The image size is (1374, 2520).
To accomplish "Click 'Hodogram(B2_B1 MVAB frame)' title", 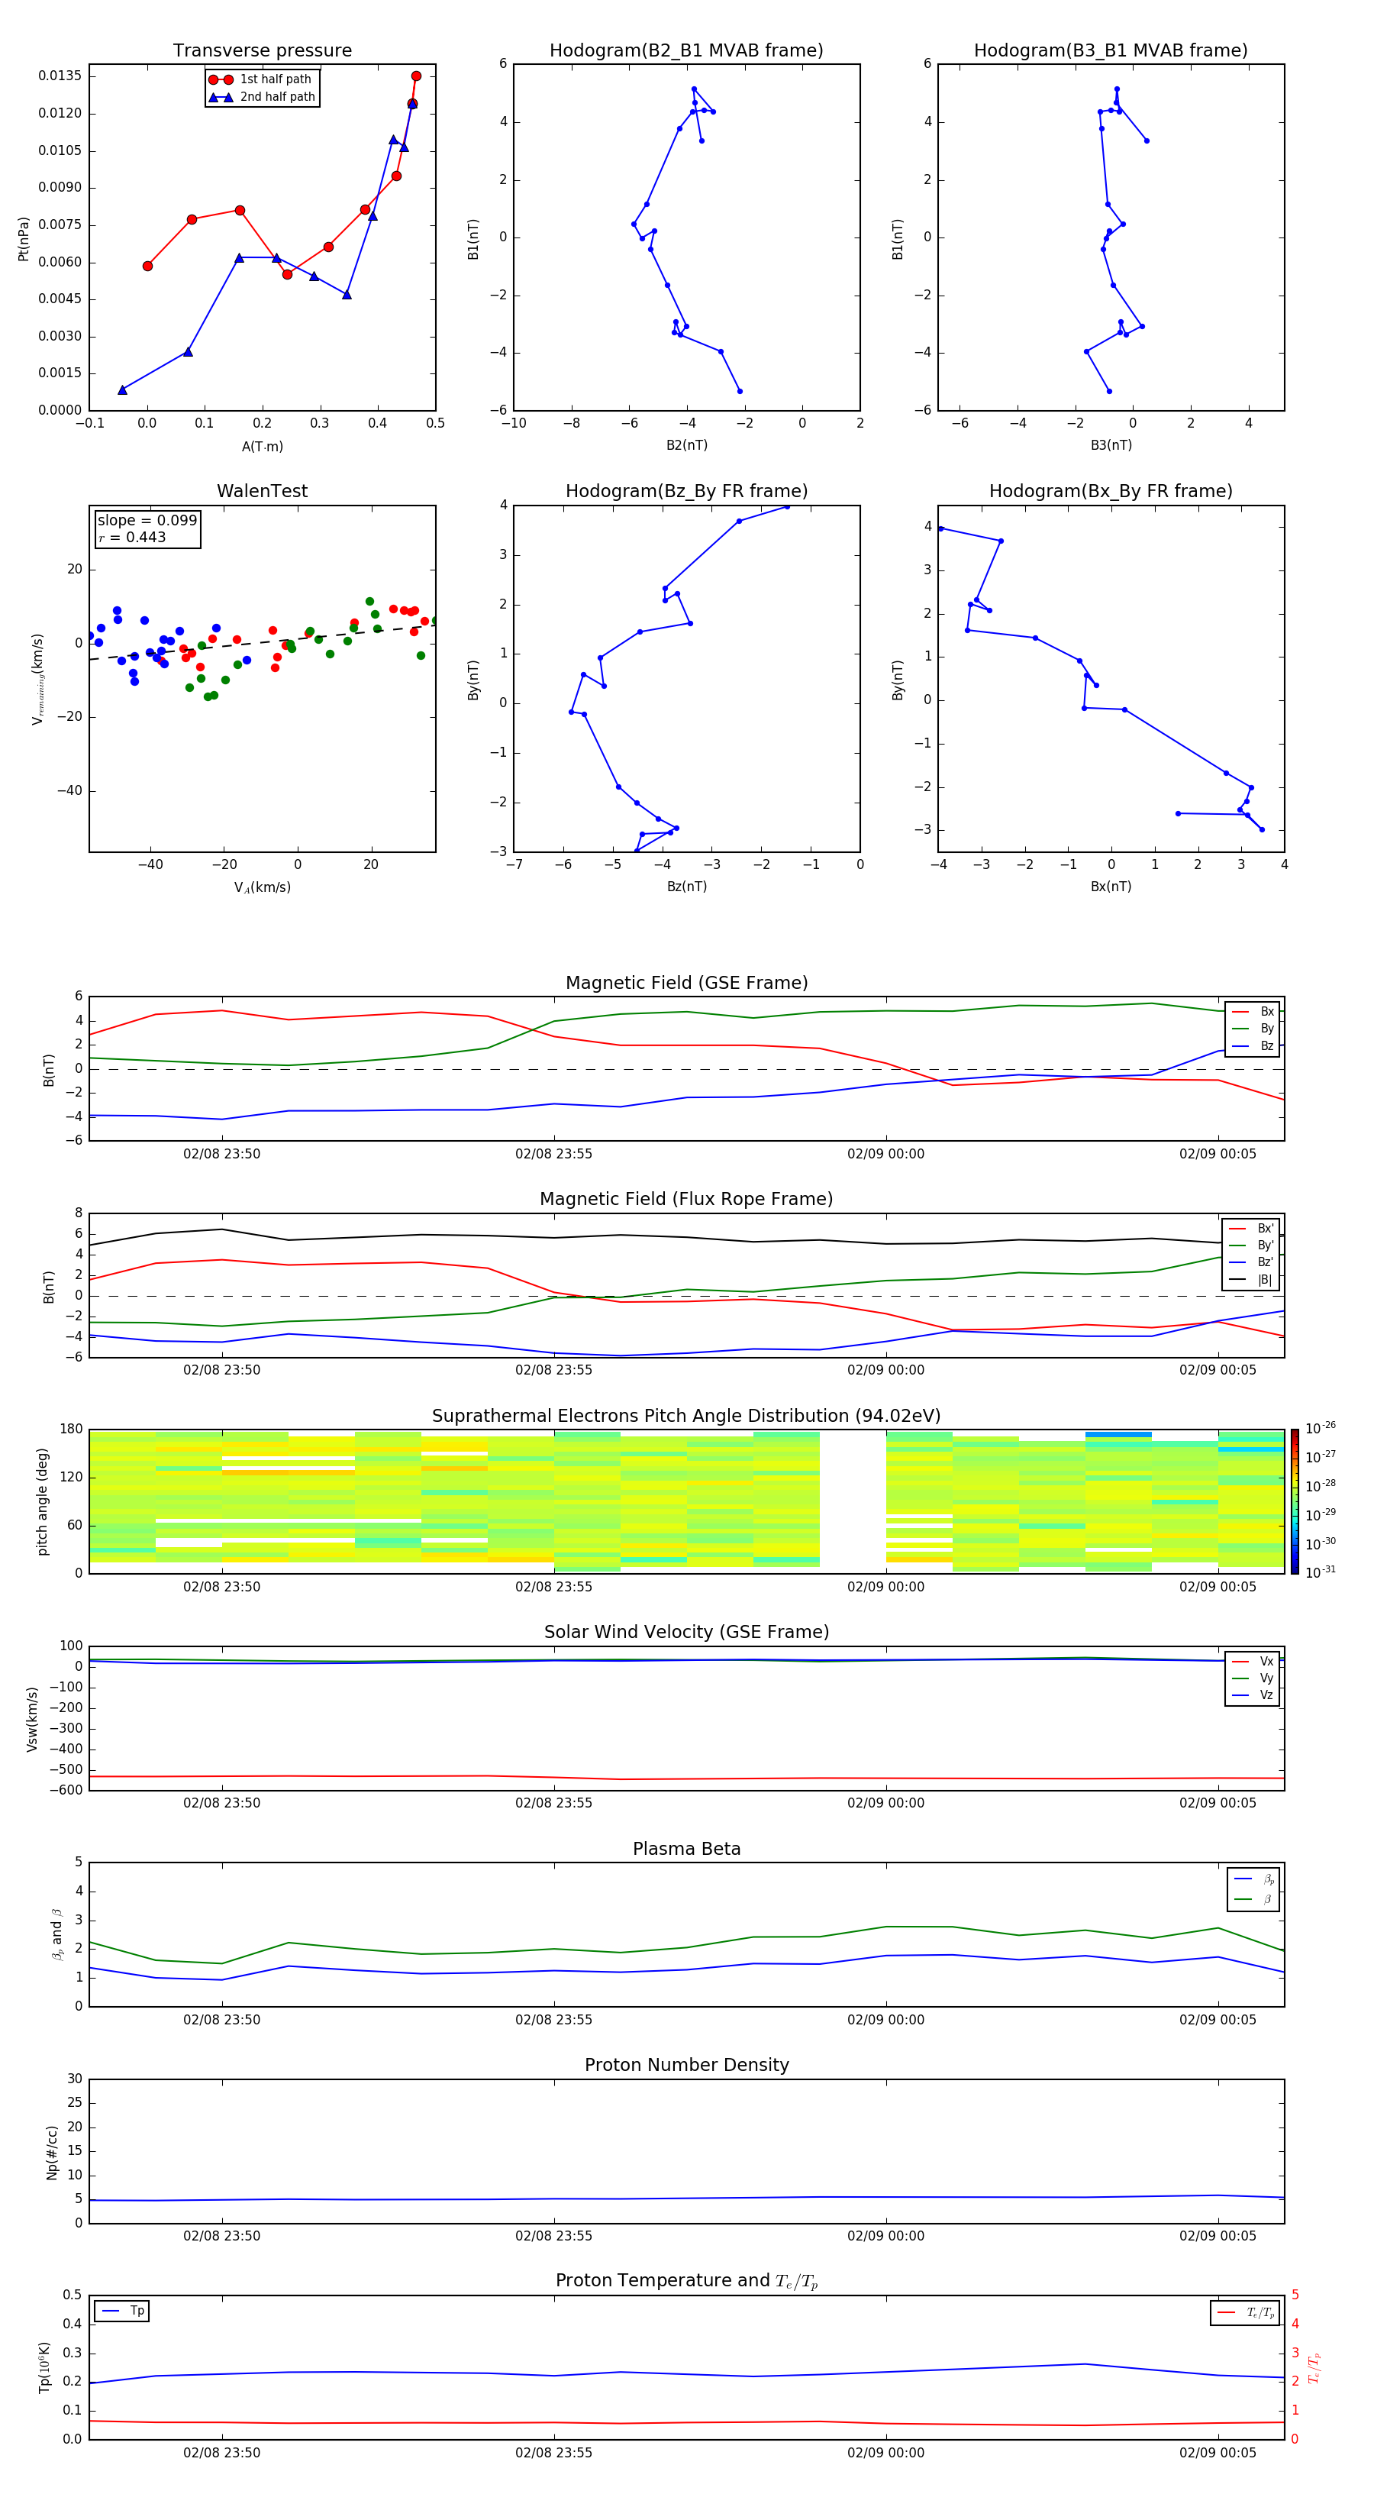I will point(686,50).
